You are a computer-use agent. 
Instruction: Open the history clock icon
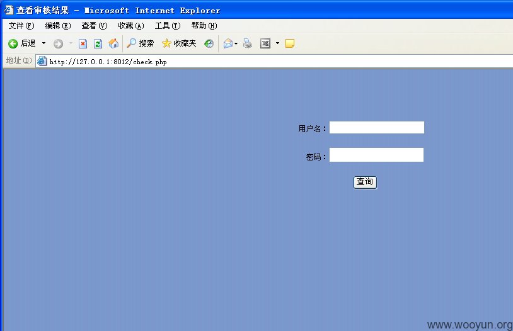click(x=209, y=43)
